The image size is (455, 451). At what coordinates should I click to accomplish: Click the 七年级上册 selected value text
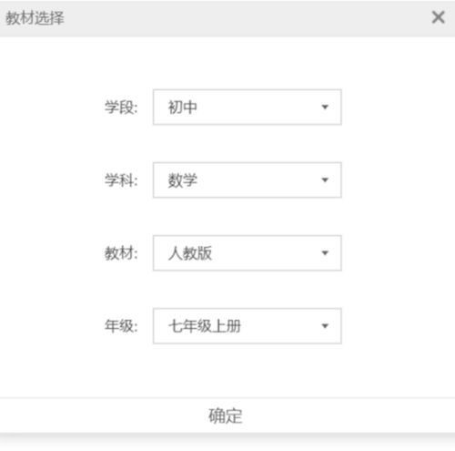tap(205, 326)
